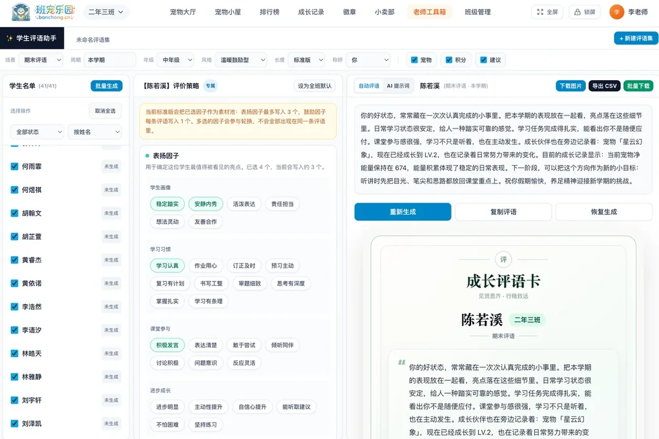Open the 排行榜 menu item
The height and width of the screenshot is (439, 659).
[x=269, y=12]
